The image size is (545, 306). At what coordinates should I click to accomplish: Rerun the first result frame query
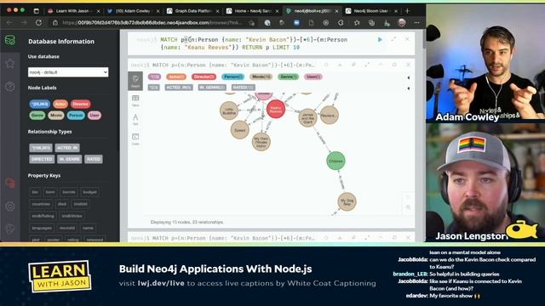pyautogui.click(x=394, y=65)
